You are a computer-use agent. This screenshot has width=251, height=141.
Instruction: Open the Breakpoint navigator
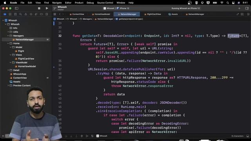[41, 14]
